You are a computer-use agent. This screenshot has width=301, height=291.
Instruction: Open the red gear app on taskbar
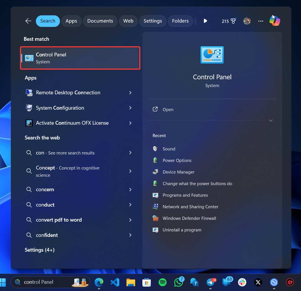tap(290, 282)
